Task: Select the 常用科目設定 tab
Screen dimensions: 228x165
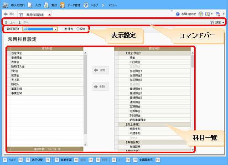Action: click(x=35, y=15)
